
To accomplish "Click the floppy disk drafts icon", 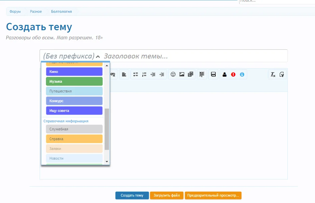I will 213,74.
